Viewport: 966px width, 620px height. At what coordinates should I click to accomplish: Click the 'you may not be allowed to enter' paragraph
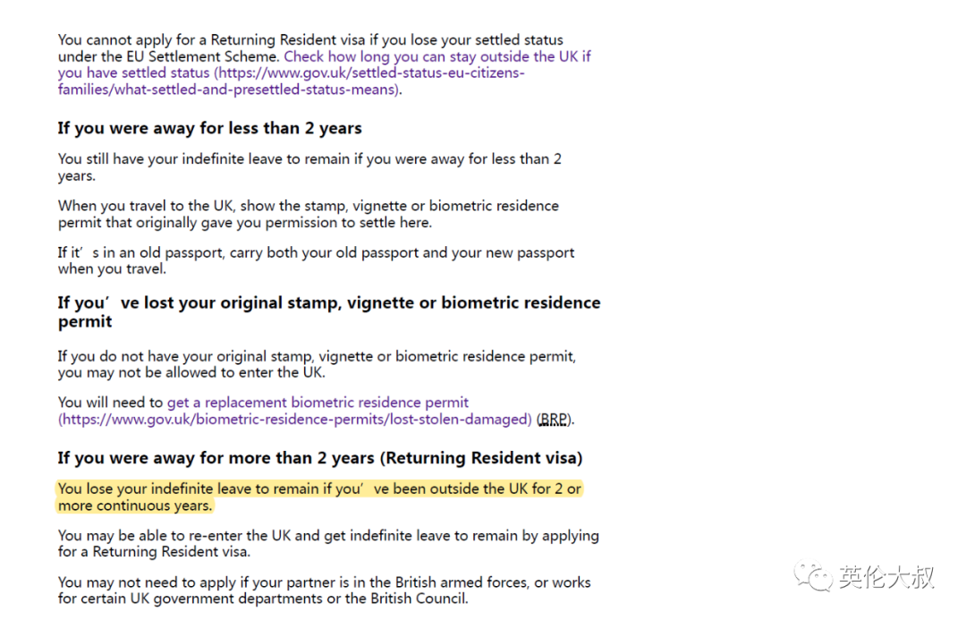tap(317, 364)
